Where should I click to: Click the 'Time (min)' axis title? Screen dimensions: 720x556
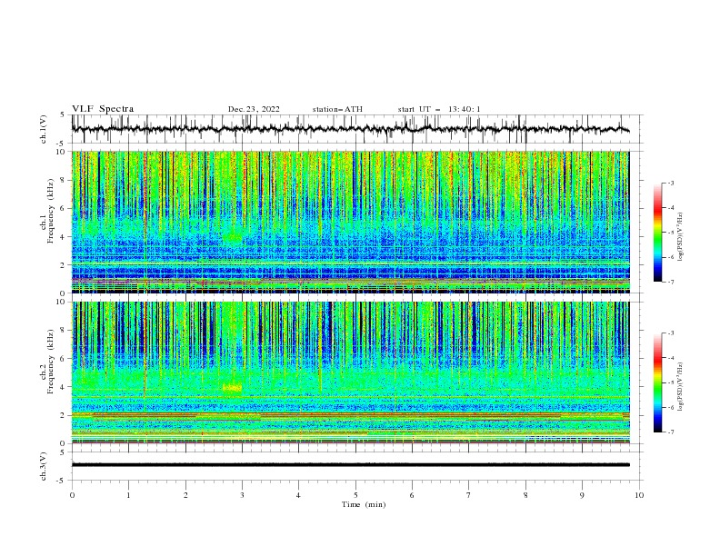(x=364, y=504)
